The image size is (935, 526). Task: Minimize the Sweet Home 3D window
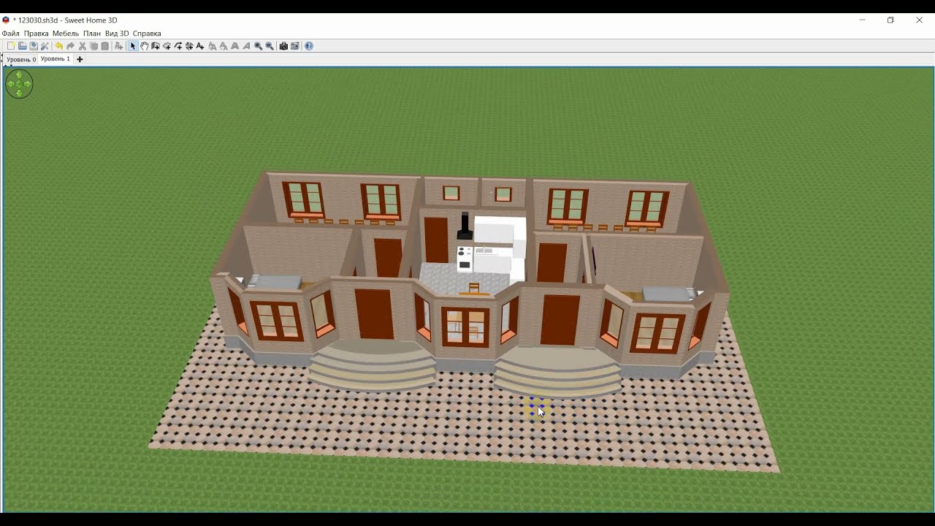tap(863, 20)
